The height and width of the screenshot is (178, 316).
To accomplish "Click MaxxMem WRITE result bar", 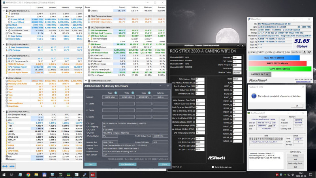I will pos(277,63).
